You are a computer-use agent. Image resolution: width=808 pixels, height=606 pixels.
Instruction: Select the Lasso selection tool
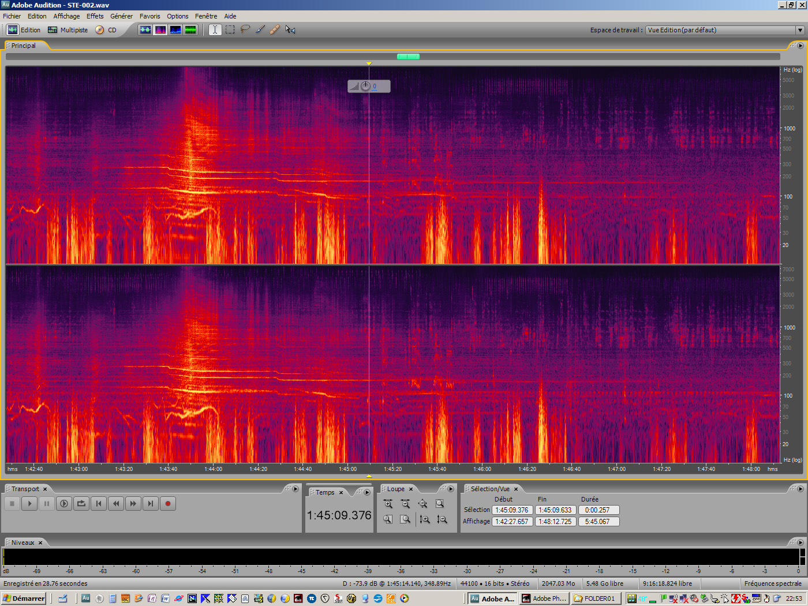(x=245, y=29)
